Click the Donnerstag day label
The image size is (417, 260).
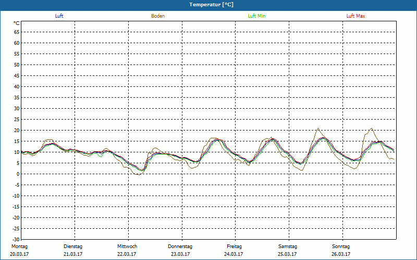coord(180,246)
